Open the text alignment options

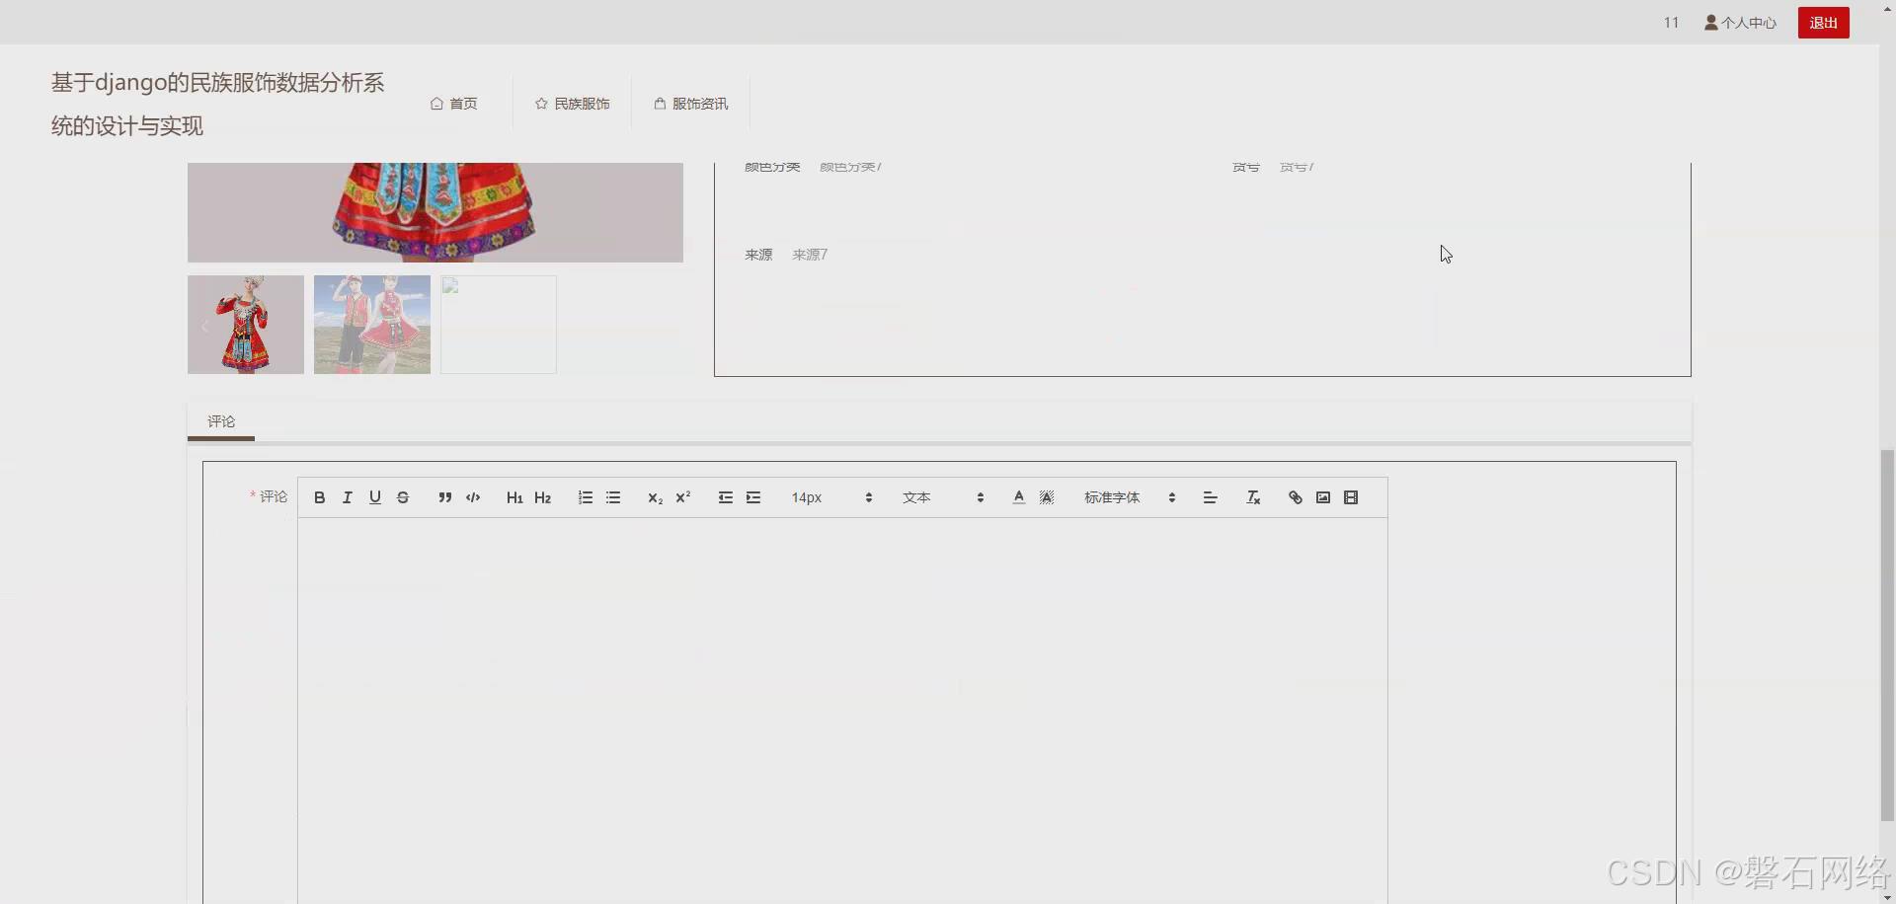1210,497
